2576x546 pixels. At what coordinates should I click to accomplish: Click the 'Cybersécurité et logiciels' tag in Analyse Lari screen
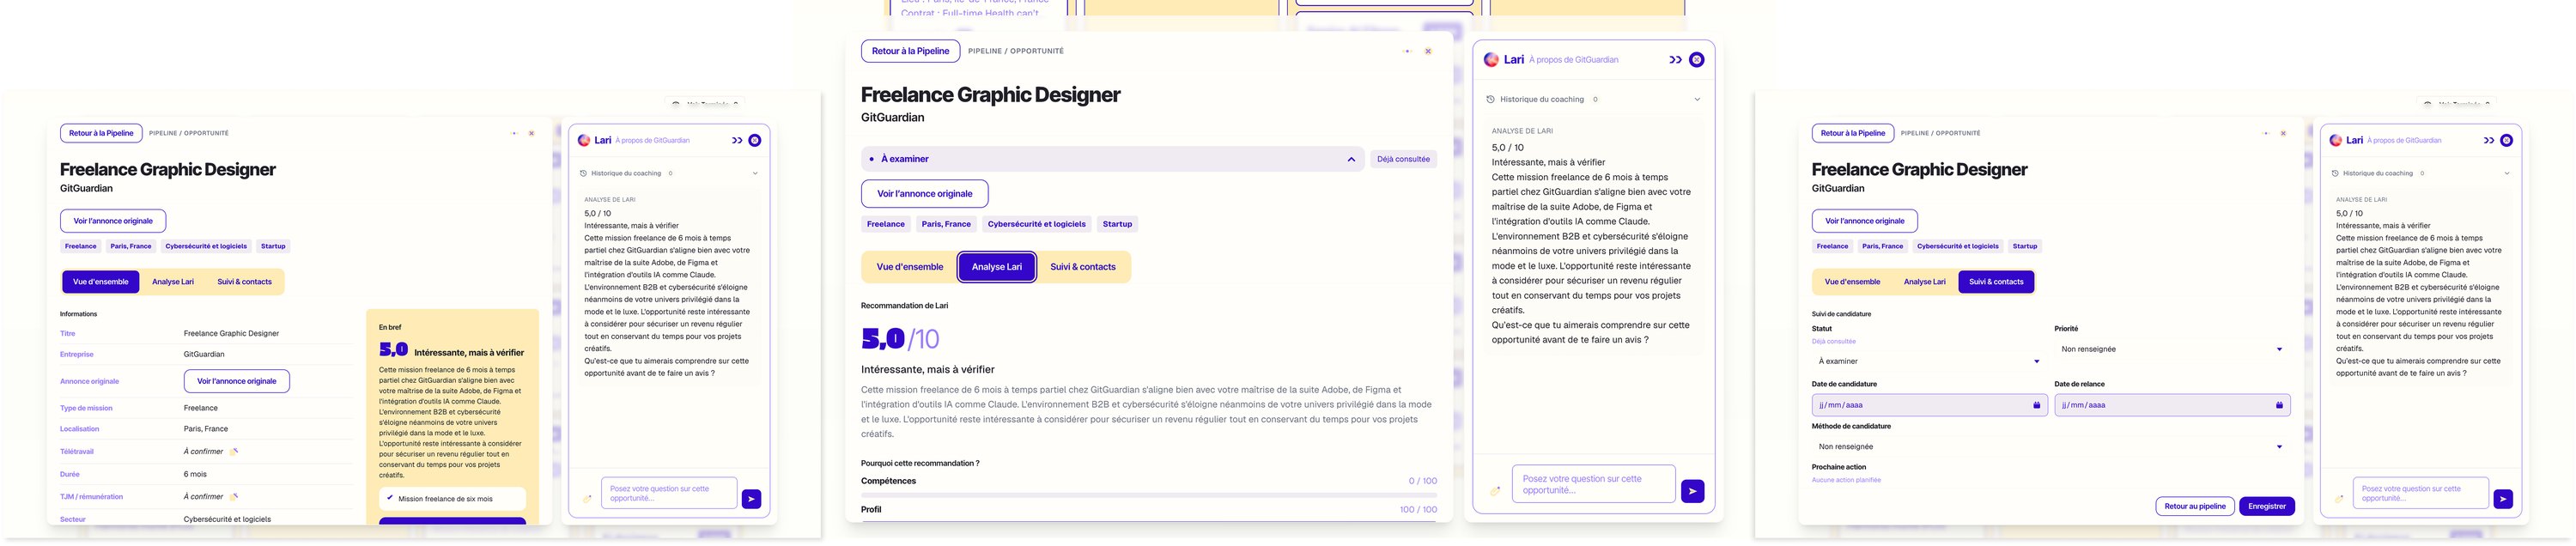1036,224
